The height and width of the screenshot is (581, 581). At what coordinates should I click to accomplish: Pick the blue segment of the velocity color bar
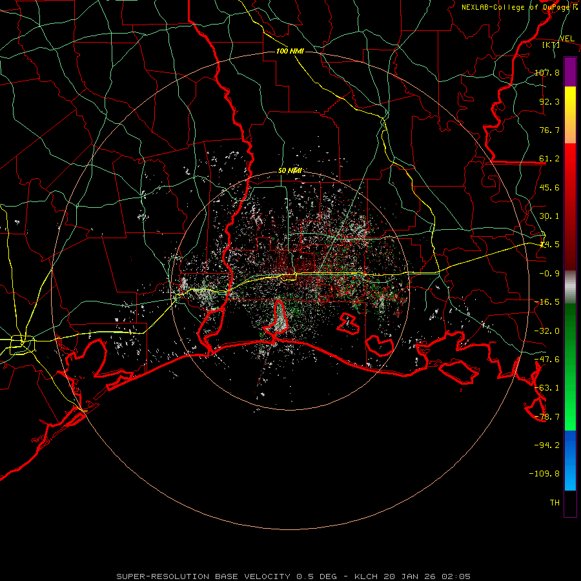click(570, 460)
